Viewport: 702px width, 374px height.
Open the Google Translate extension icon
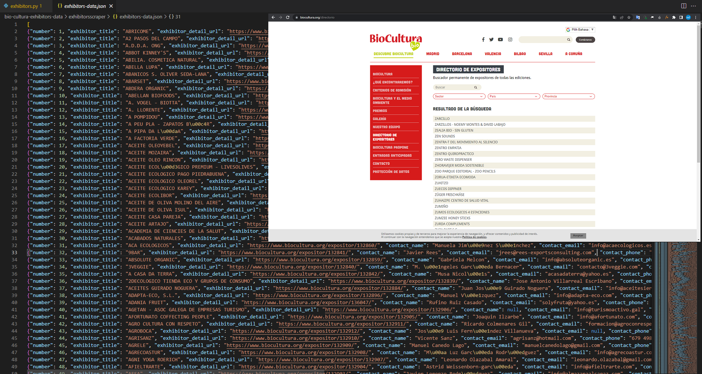(x=638, y=17)
